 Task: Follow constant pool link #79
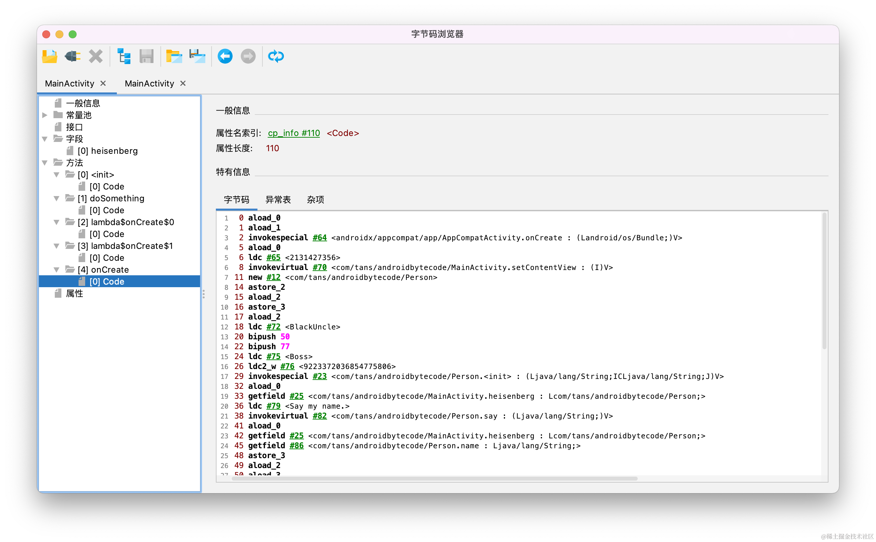click(x=274, y=406)
